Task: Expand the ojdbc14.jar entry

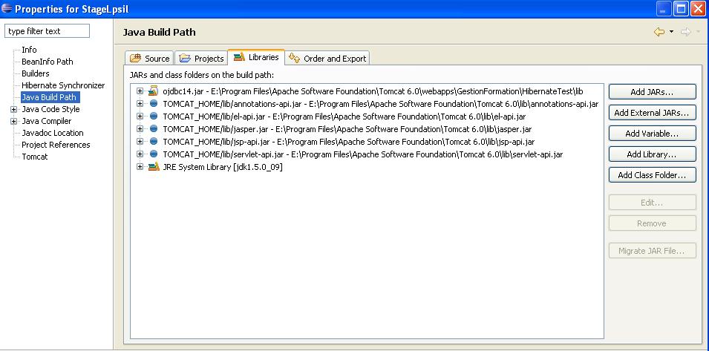Action: [140, 91]
